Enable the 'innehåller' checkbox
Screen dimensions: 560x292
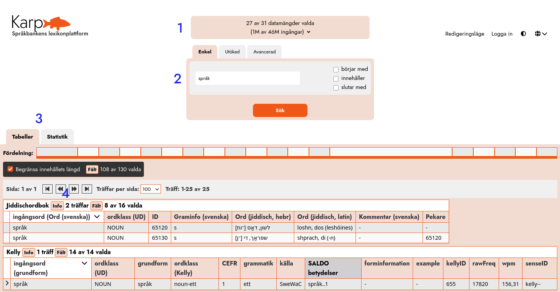click(x=335, y=78)
